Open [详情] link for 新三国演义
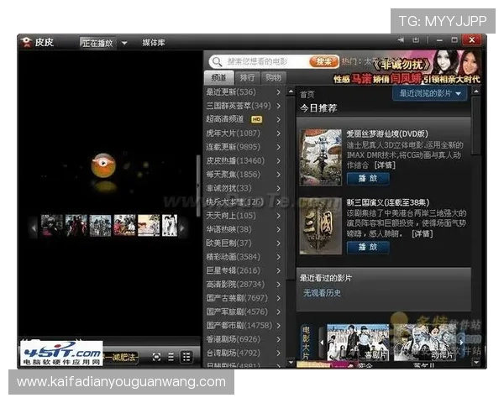Screen dimensions: 504x403 point(423,233)
